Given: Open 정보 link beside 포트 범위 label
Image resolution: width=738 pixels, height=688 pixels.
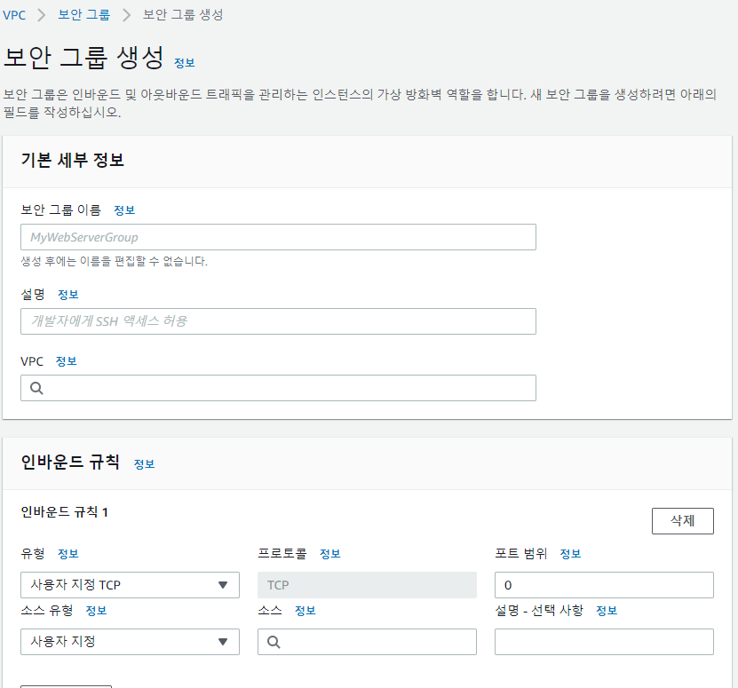Looking at the screenshot, I should [570, 554].
